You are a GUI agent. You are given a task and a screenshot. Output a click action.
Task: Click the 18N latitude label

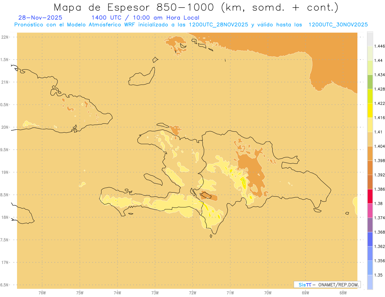[5, 217]
